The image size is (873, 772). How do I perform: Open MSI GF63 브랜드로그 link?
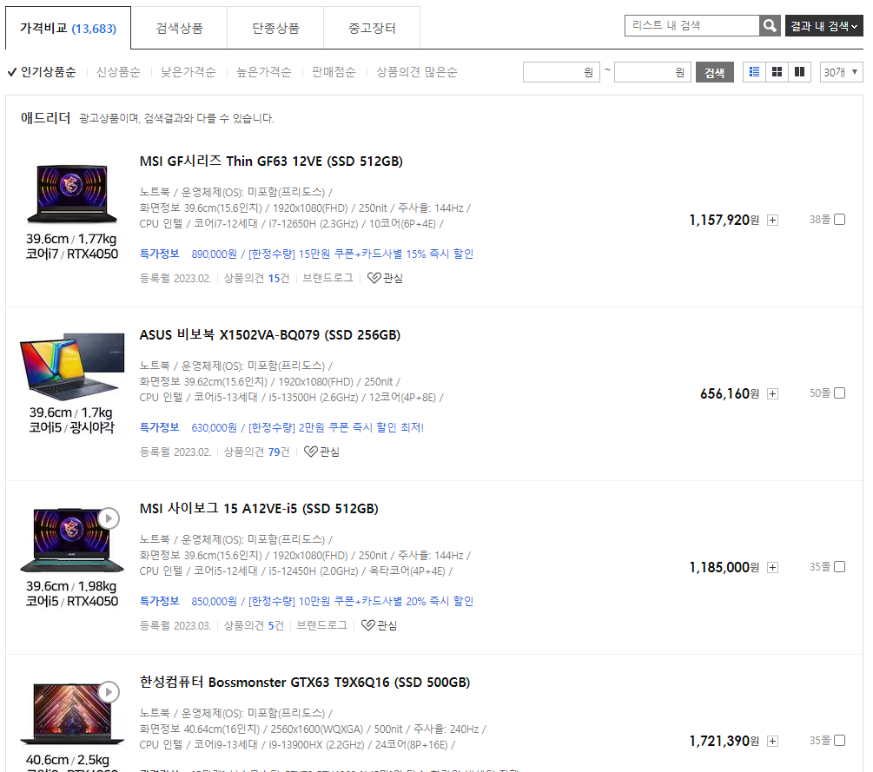pos(328,278)
